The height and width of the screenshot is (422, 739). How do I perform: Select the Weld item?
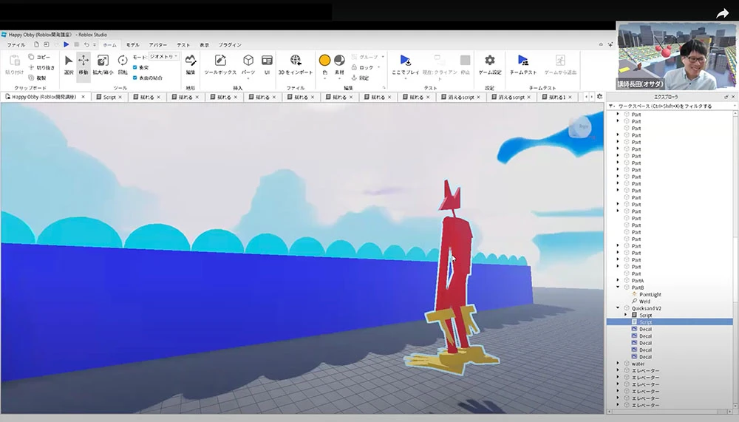[x=644, y=302]
